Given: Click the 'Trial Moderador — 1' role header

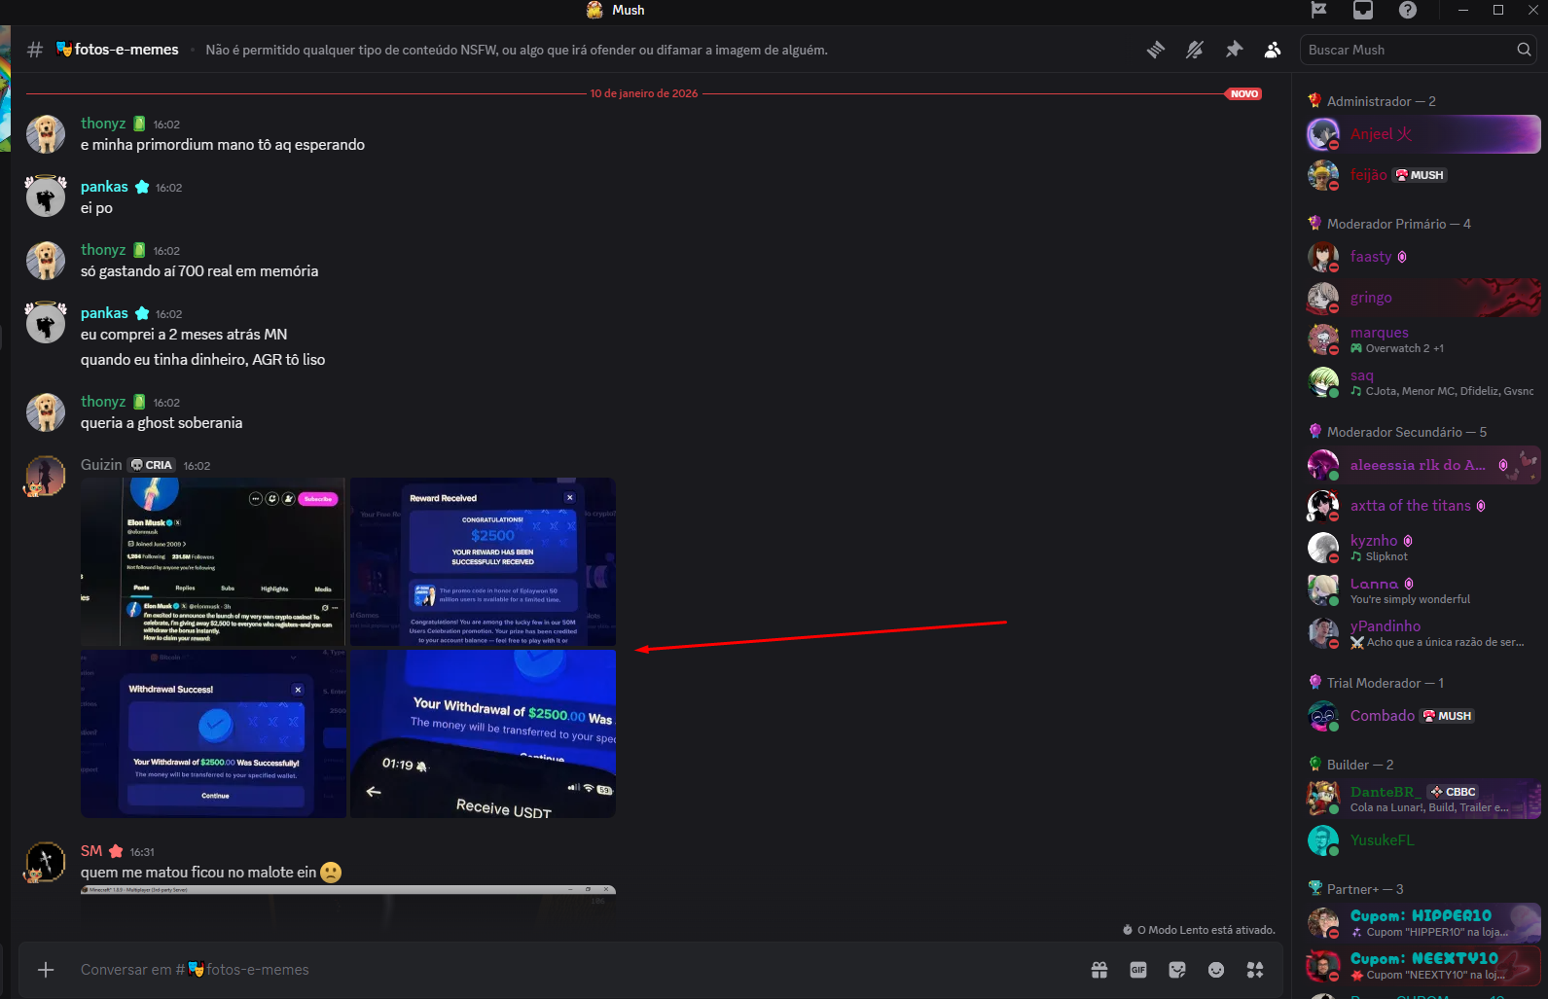Looking at the screenshot, I should (x=1385, y=683).
